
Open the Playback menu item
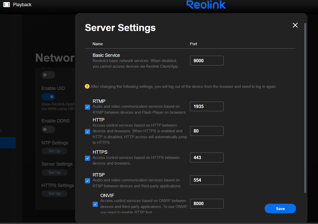pos(17,5)
